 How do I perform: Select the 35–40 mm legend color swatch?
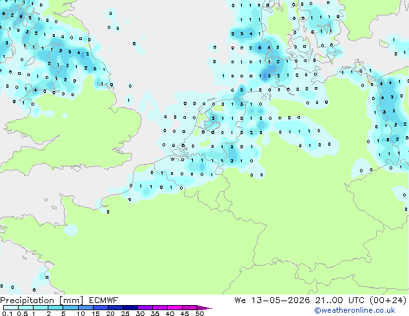(x=160, y=308)
